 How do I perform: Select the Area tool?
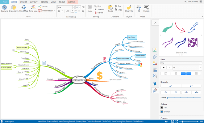pyautogui.click(x=90, y=8)
